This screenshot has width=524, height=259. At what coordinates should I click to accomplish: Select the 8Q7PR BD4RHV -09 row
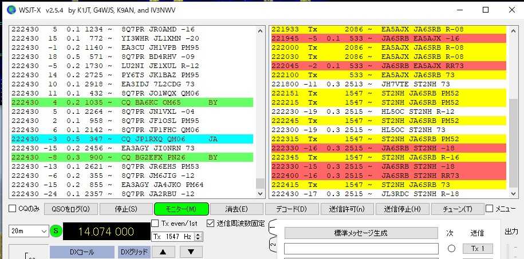[x=132, y=57]
